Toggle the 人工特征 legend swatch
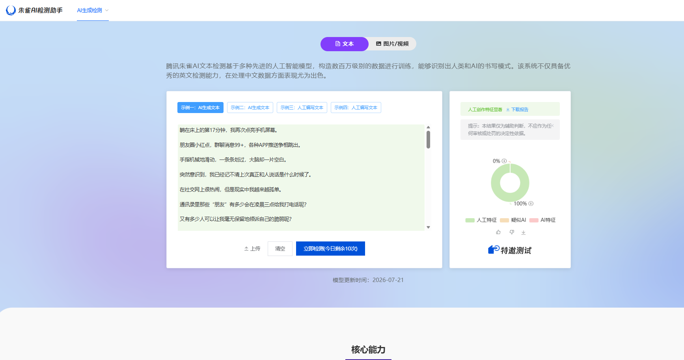Image resolution: width=684 pixels, height=360 pixels. 470,220
